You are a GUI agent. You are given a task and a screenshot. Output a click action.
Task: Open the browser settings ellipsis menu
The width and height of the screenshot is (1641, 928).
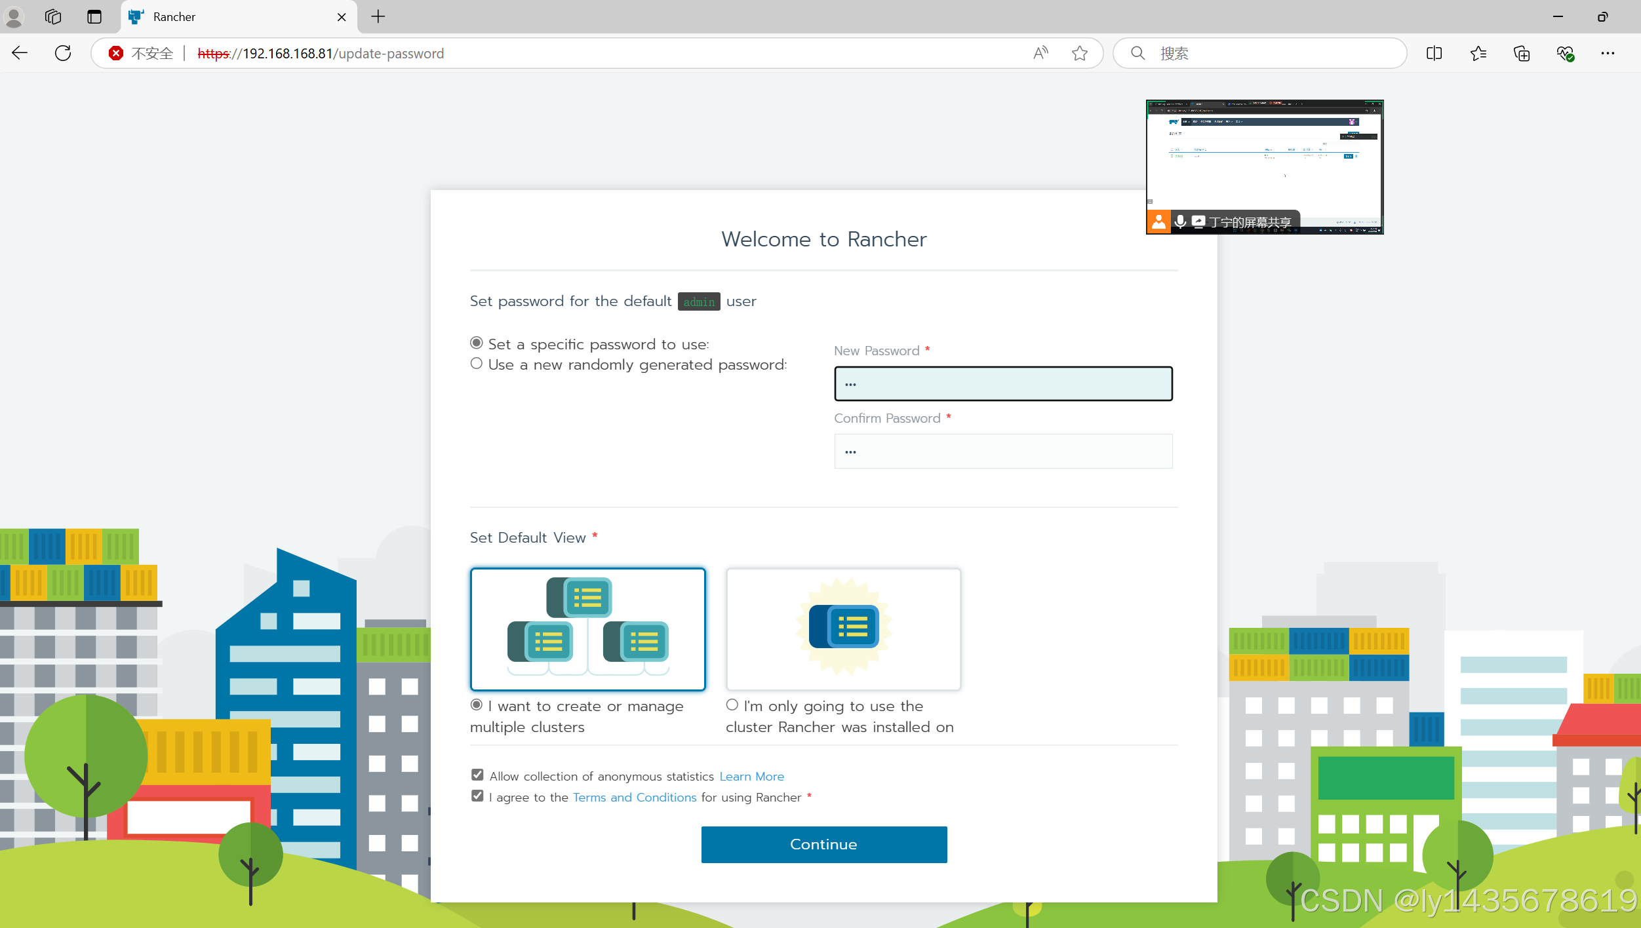[x=1608, y=53]
